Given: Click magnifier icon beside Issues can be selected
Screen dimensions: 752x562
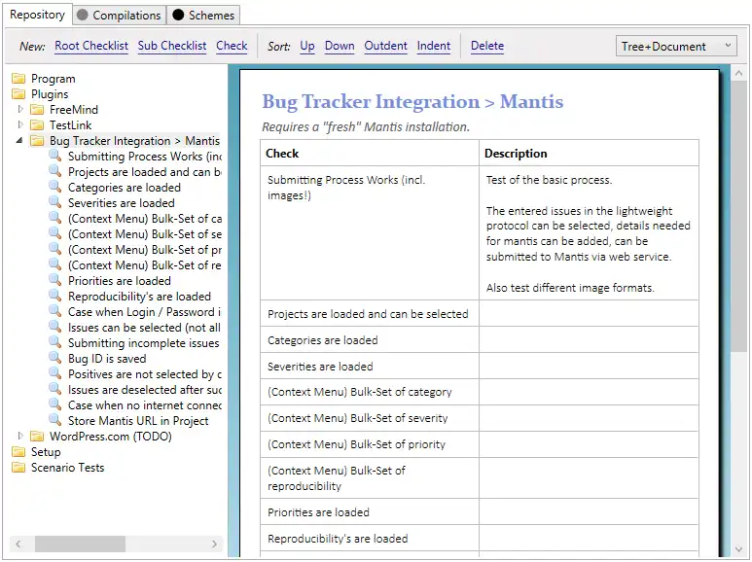Looking at the screenshot, I should (x=55, y=327).
